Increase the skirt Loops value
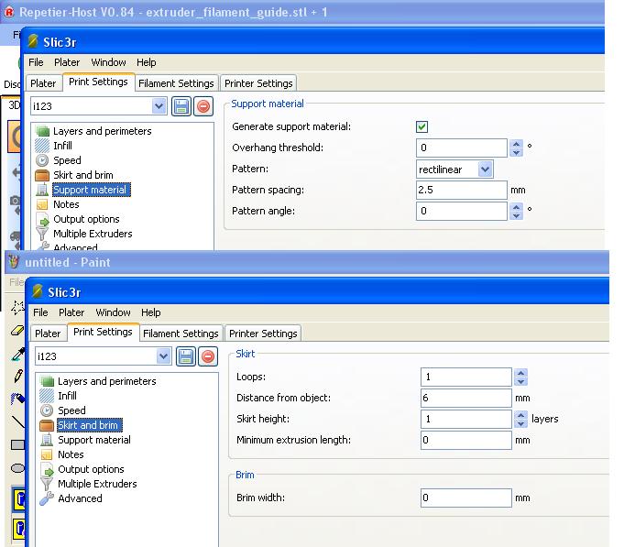The height and width of the screenshot is (547, 635). pyautogui.click(x=521, y=373)
